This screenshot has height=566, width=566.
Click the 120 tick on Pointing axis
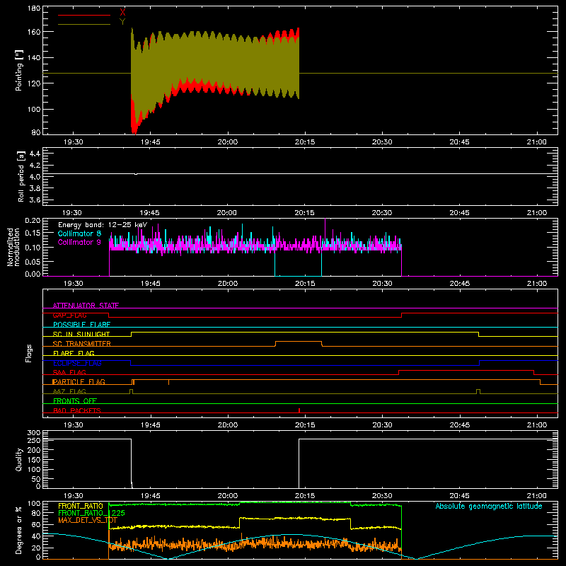point(34,83)
